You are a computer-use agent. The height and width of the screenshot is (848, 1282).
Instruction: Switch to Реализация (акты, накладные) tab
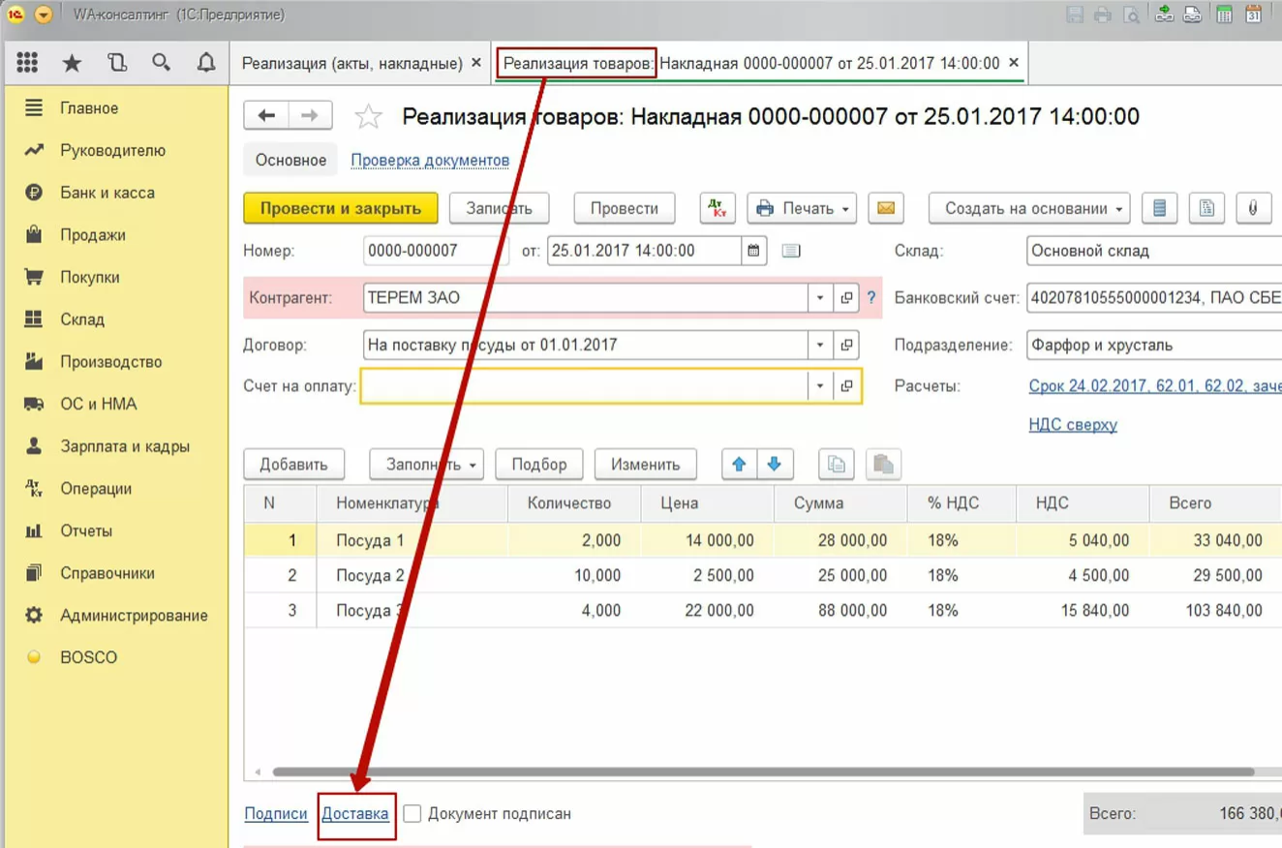[x=352, y=63]
